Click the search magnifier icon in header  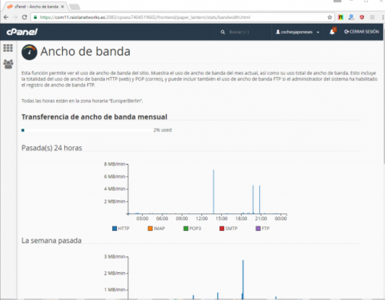click(223, 32)
